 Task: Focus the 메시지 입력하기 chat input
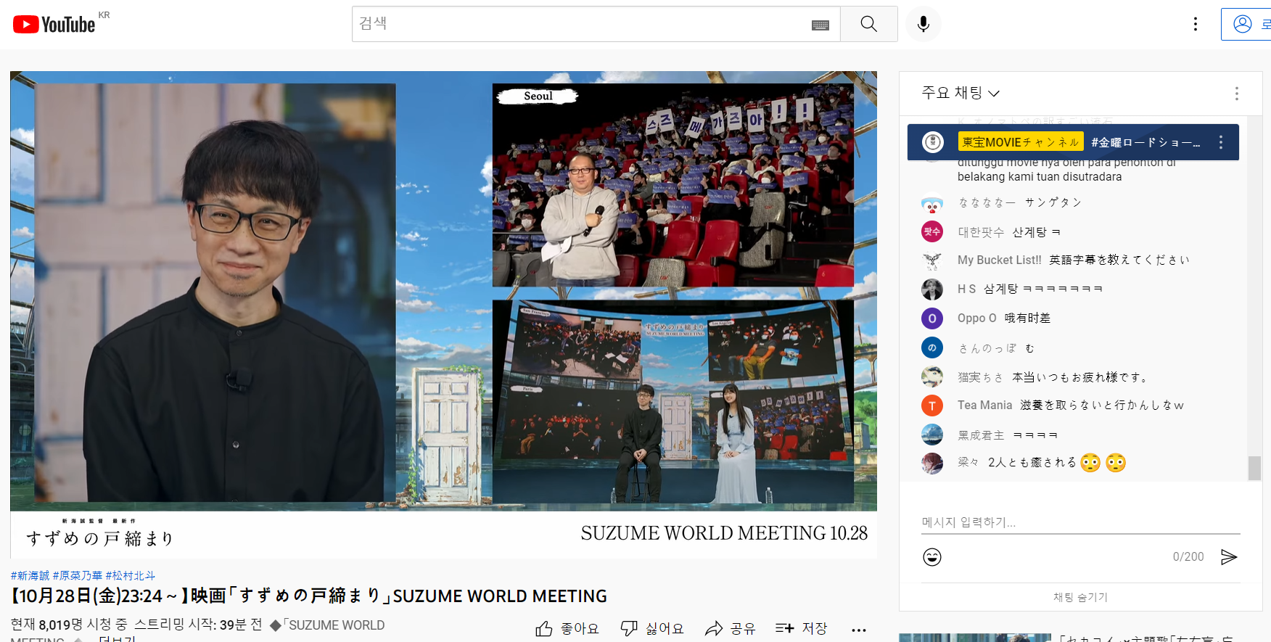coord(1081,522)
